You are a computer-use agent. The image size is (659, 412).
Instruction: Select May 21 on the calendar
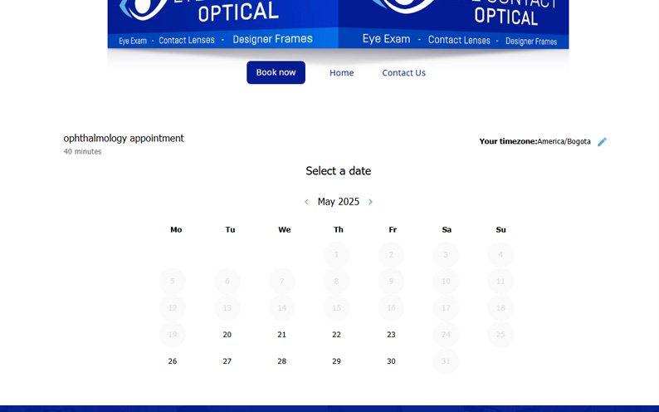point(282,335)
